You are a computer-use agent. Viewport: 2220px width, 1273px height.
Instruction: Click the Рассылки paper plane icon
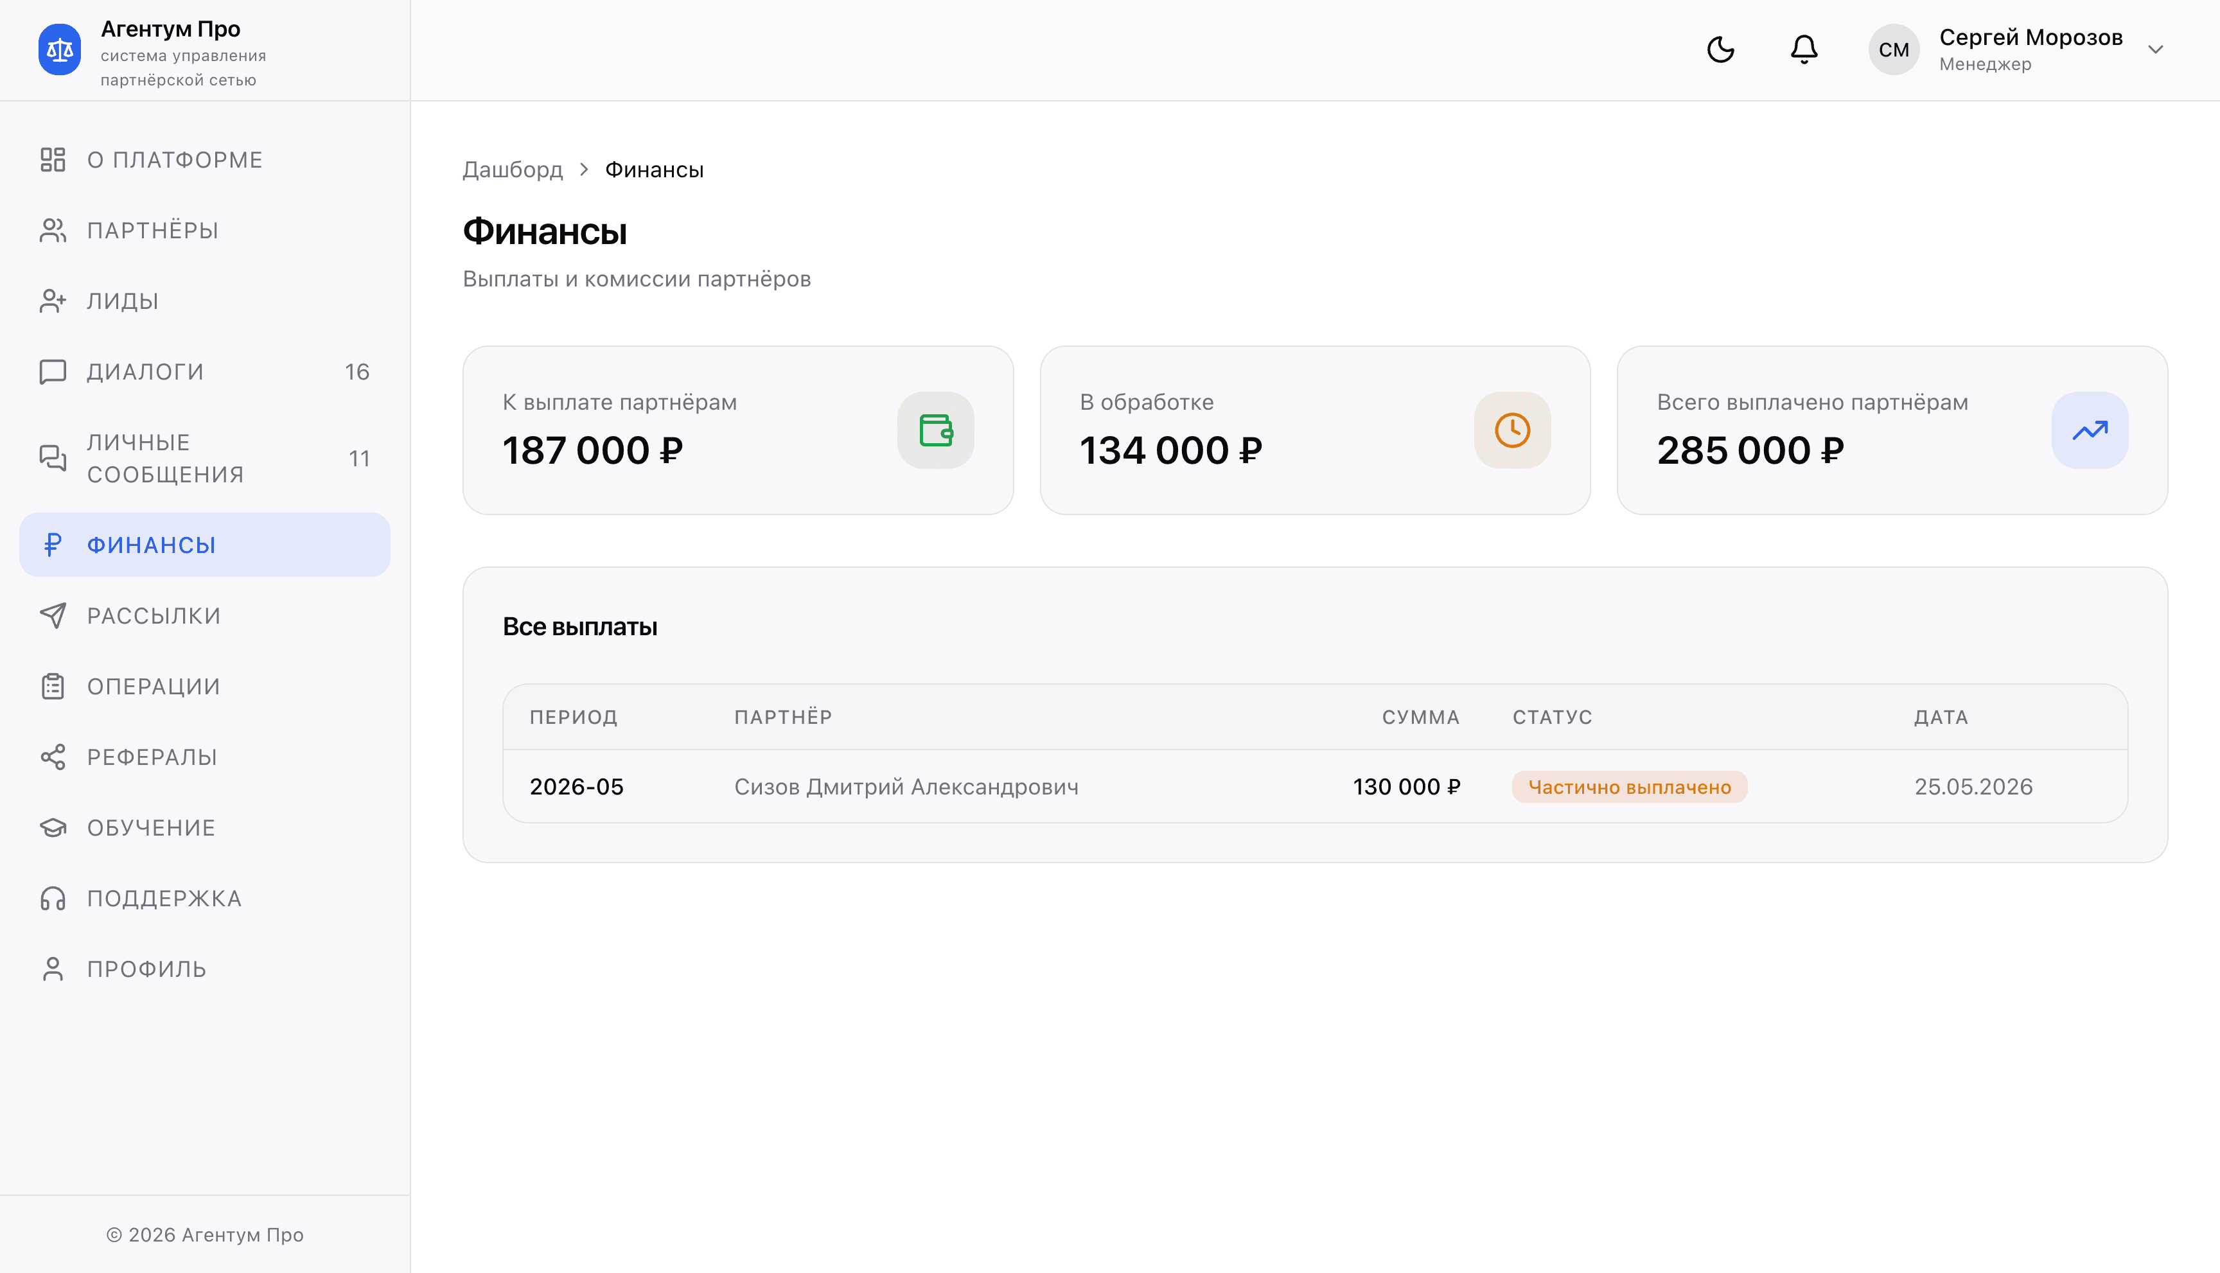(x=53, y=615)
